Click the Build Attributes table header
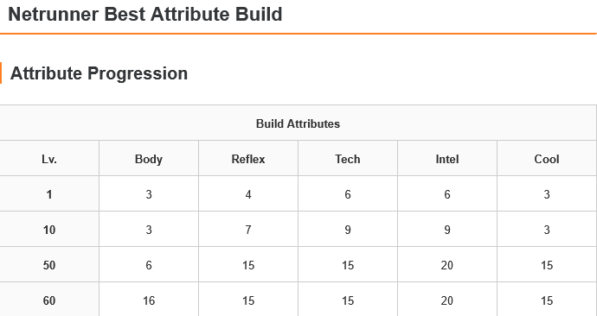 click(x=298, y=123)
